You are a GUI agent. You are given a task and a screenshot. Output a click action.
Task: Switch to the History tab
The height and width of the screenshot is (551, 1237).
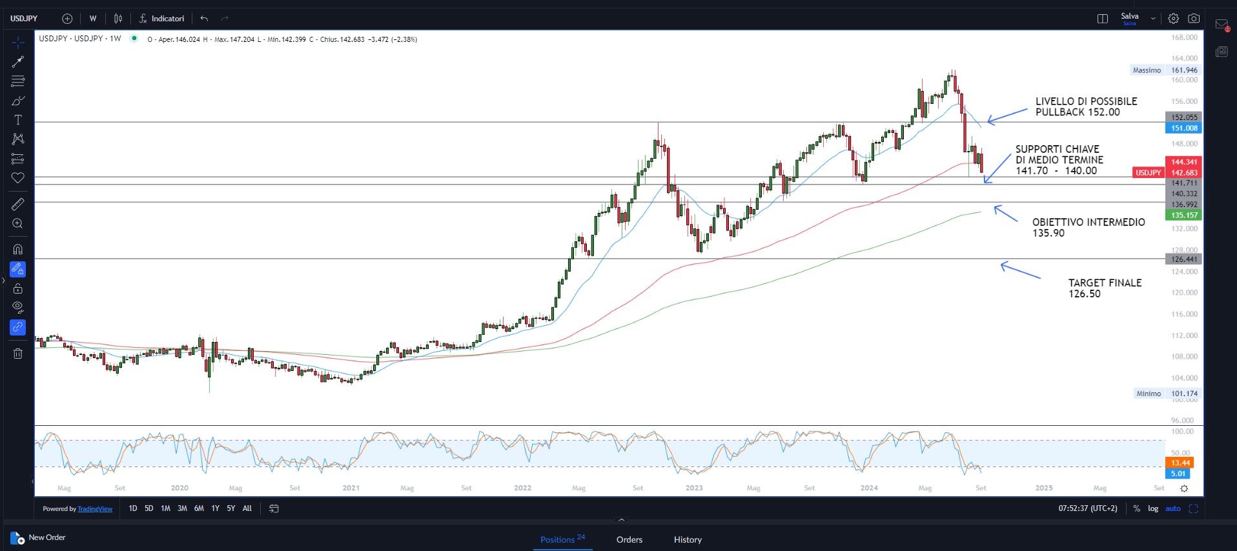point(688,539)
